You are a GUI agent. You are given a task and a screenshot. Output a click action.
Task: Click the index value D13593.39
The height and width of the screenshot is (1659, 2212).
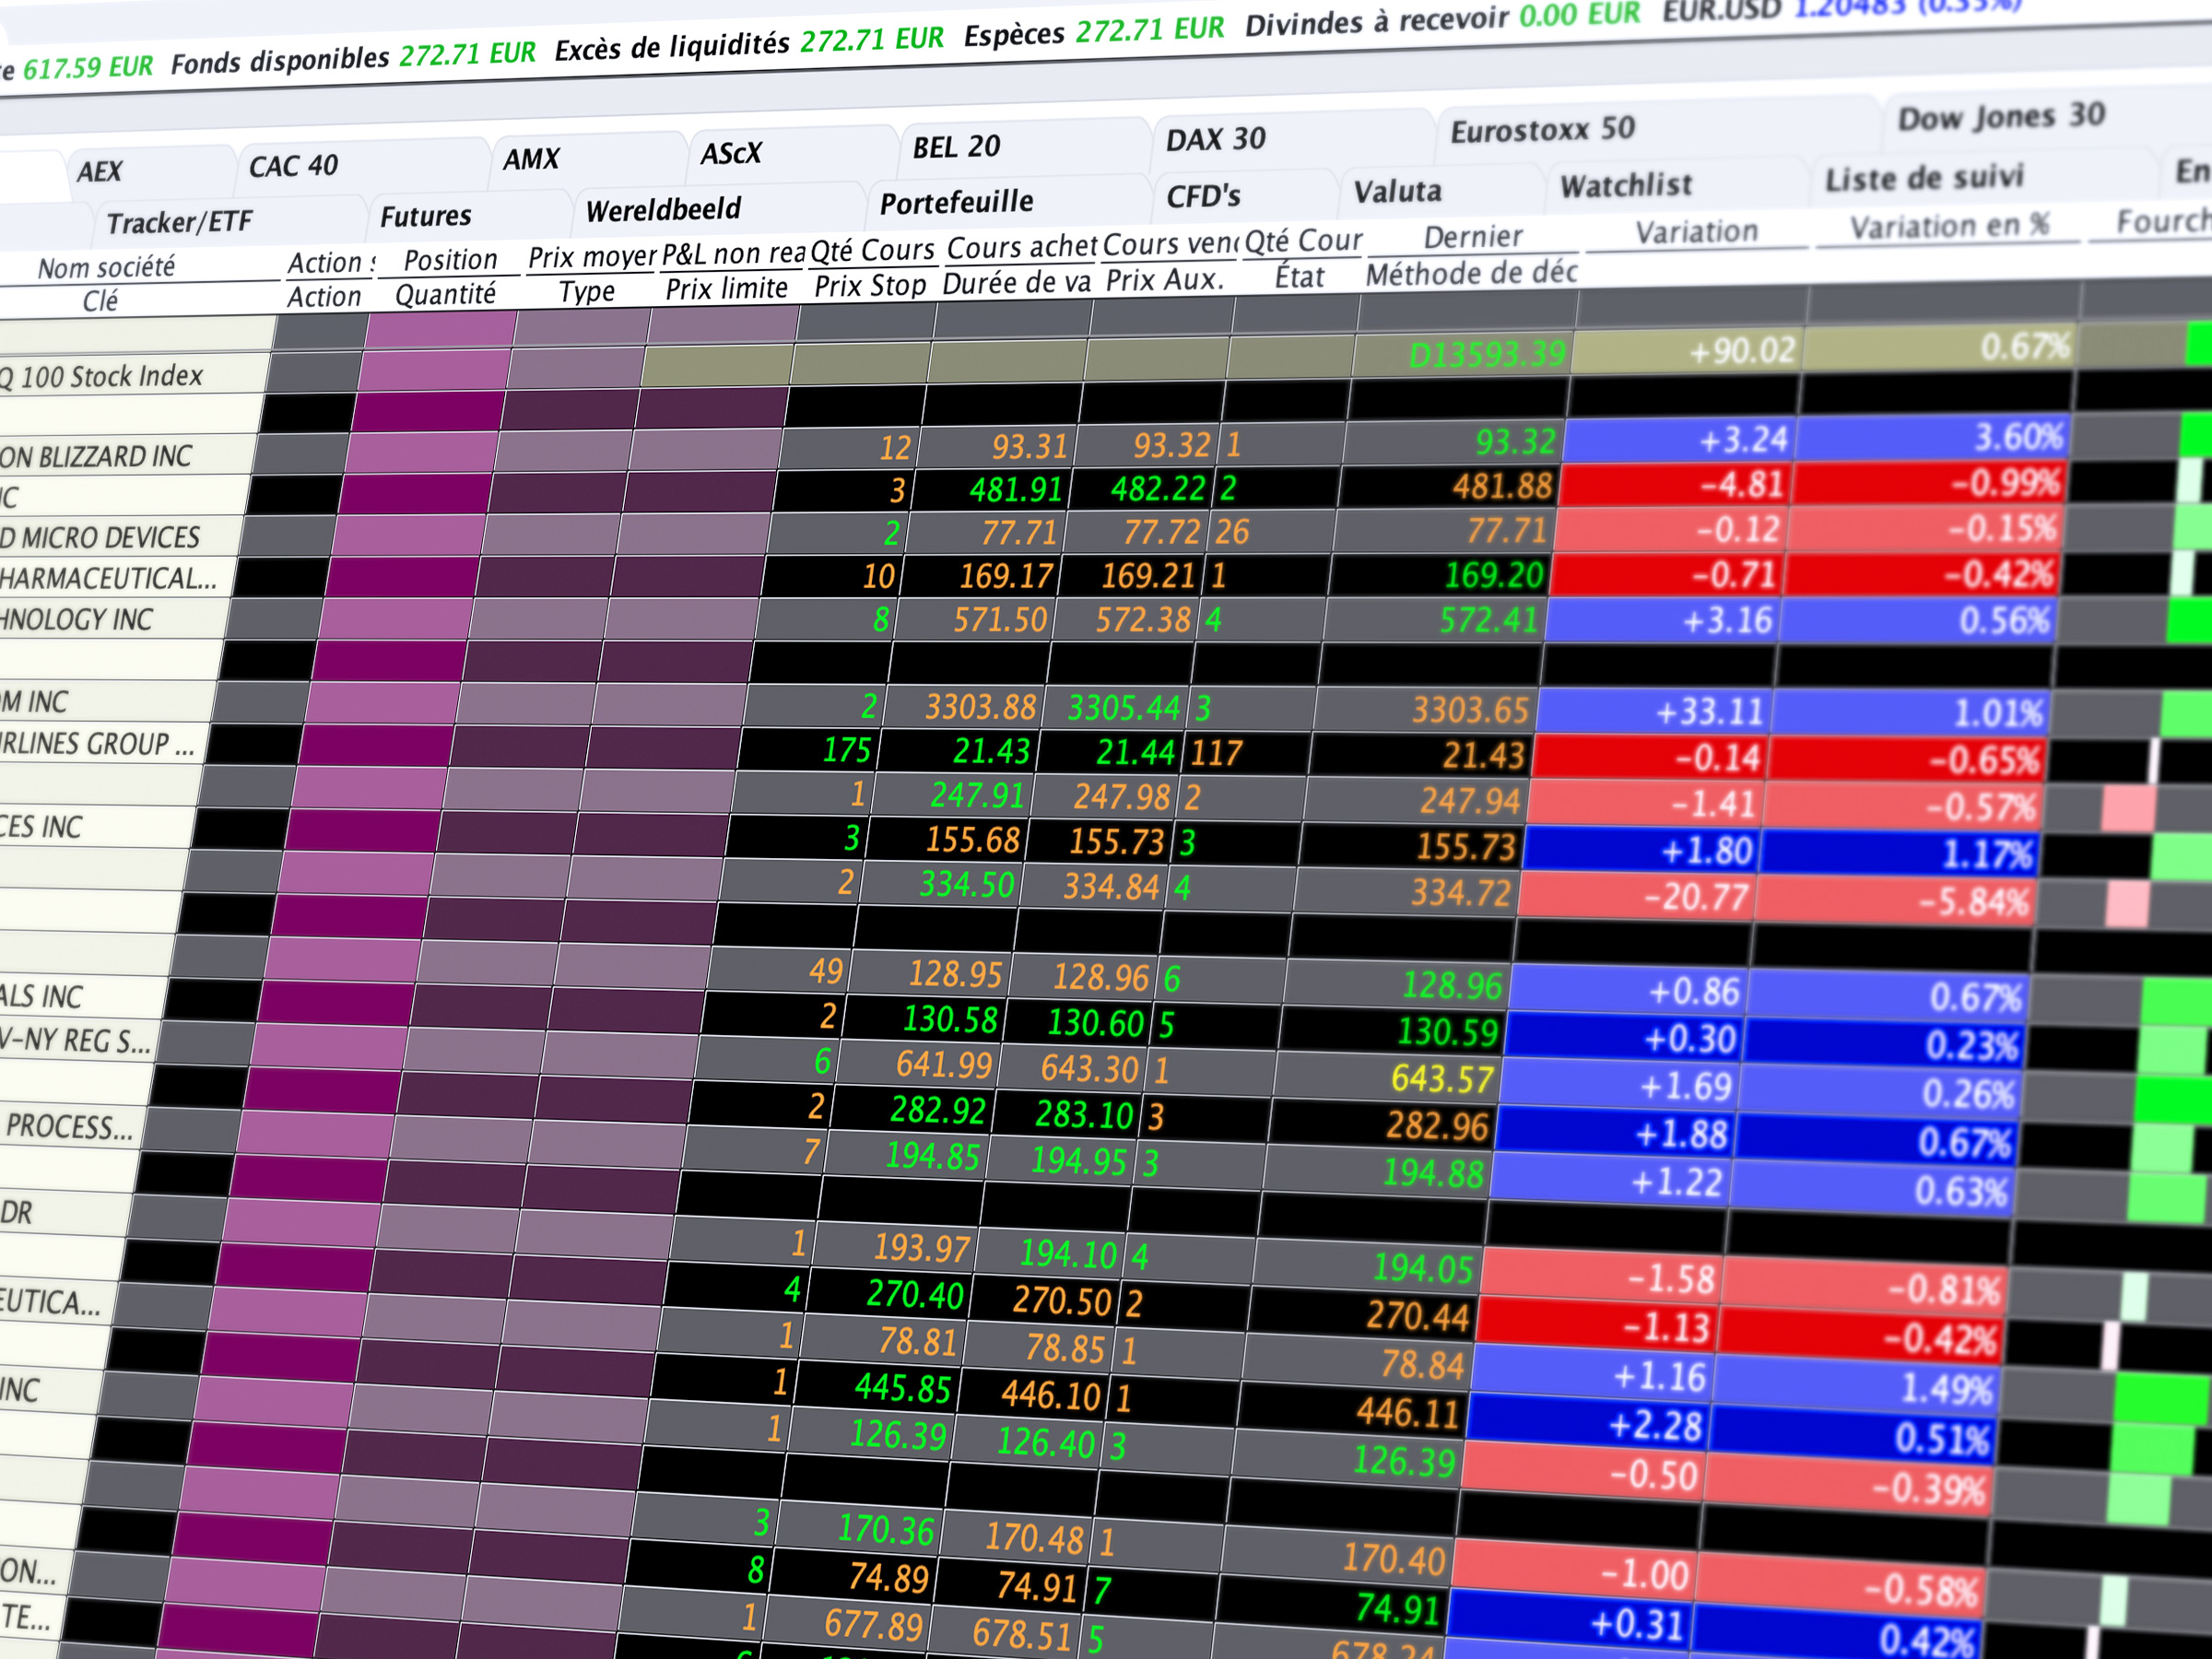(1486, 354)
